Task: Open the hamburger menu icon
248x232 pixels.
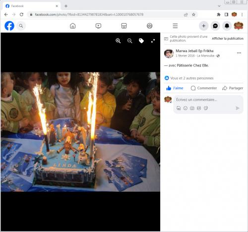Action: click(175, 26)
